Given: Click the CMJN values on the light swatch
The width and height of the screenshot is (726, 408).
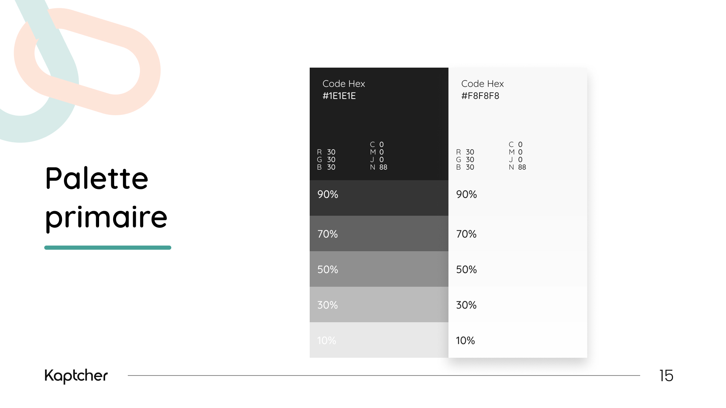Looking at the screenshot, I should pos(517,156).
